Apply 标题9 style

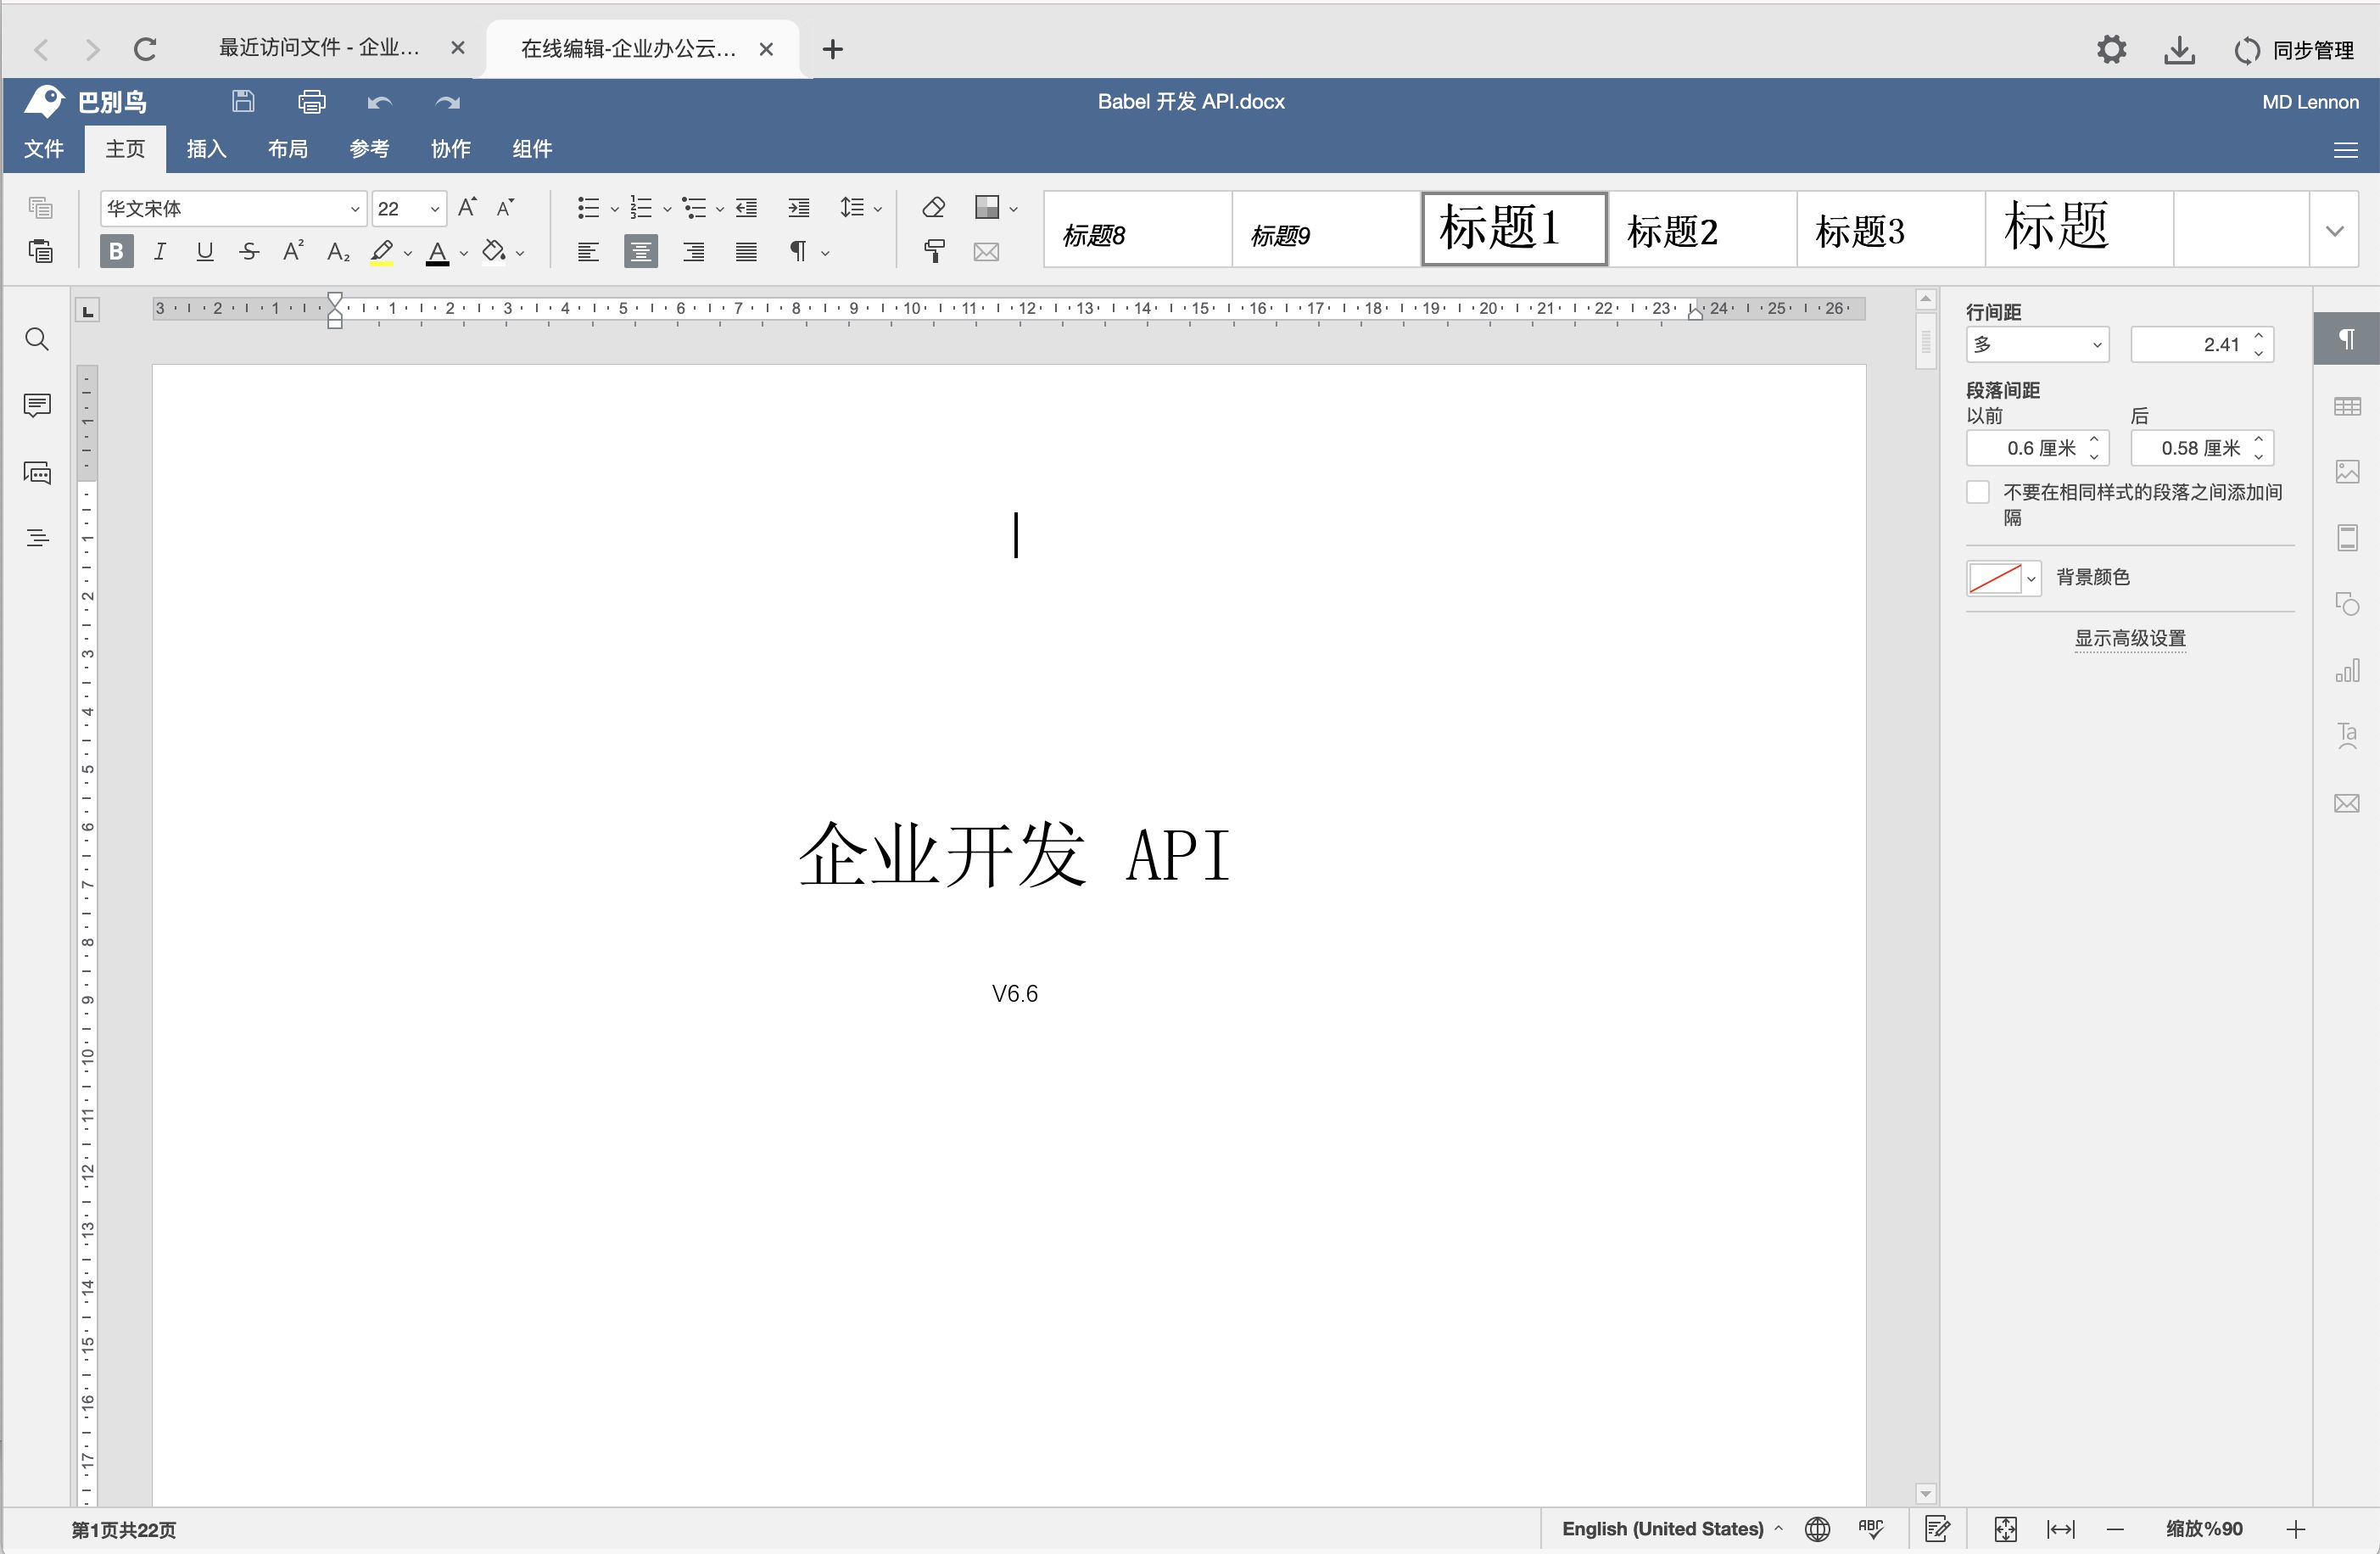tap(1326, 229)
